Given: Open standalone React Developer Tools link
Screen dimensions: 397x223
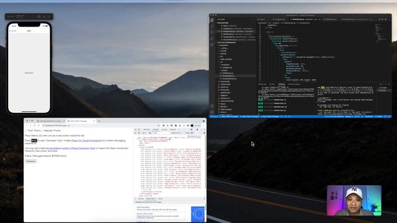Looking at the screenshot, I should pos(70,148).
